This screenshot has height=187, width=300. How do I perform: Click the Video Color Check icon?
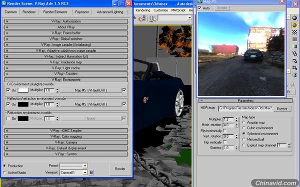point(294,46)
